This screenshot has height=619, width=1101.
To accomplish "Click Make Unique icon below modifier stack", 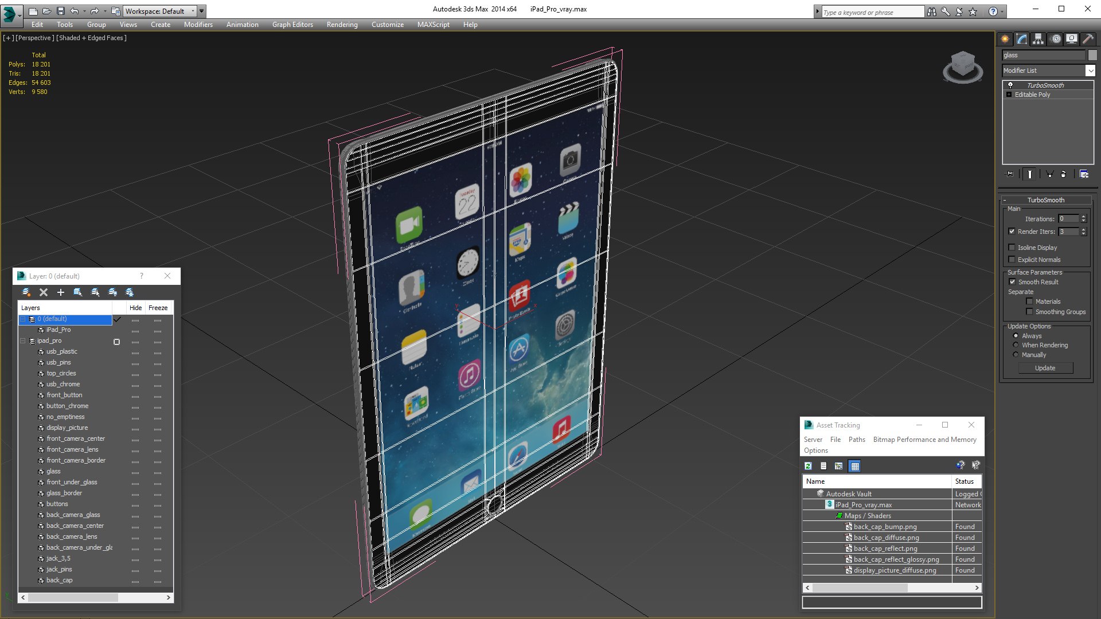I will coord(1049,174).
